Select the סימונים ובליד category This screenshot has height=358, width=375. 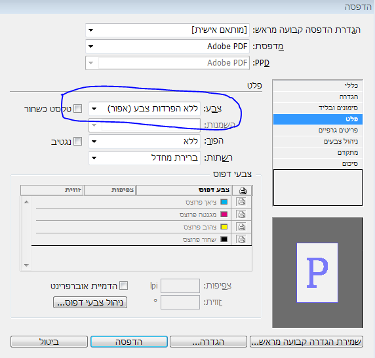(318, 108)
